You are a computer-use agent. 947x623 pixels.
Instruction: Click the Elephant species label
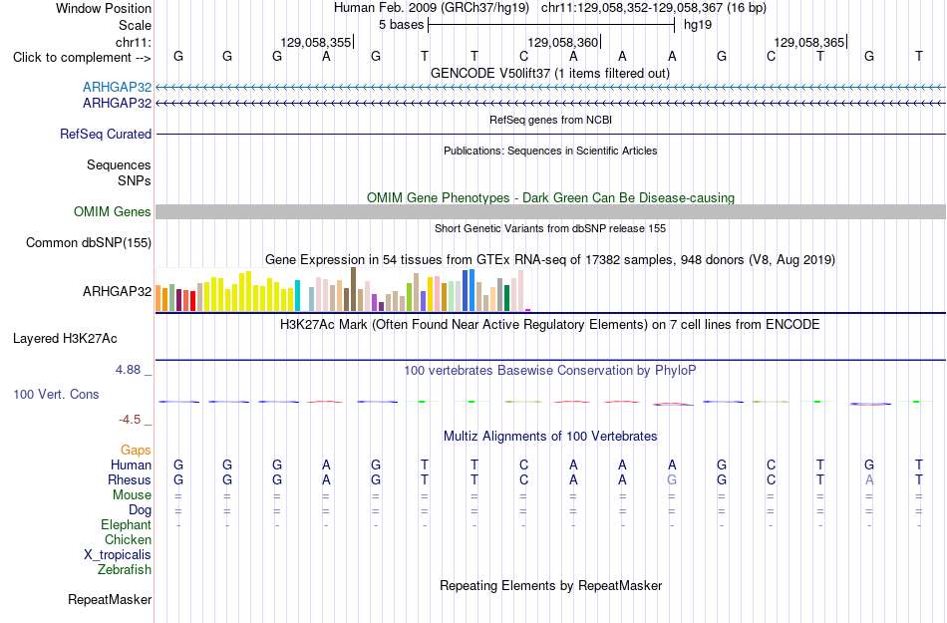pos(127,525)
